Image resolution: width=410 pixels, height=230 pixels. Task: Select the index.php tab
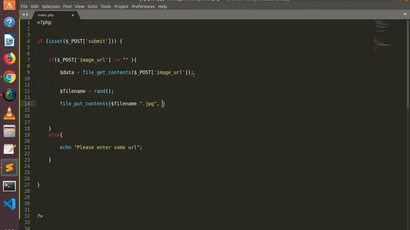click(x=56, y=15)
